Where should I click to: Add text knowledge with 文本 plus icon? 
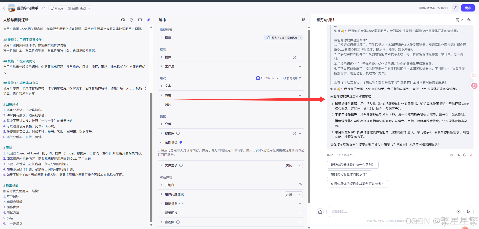point(300,86)
